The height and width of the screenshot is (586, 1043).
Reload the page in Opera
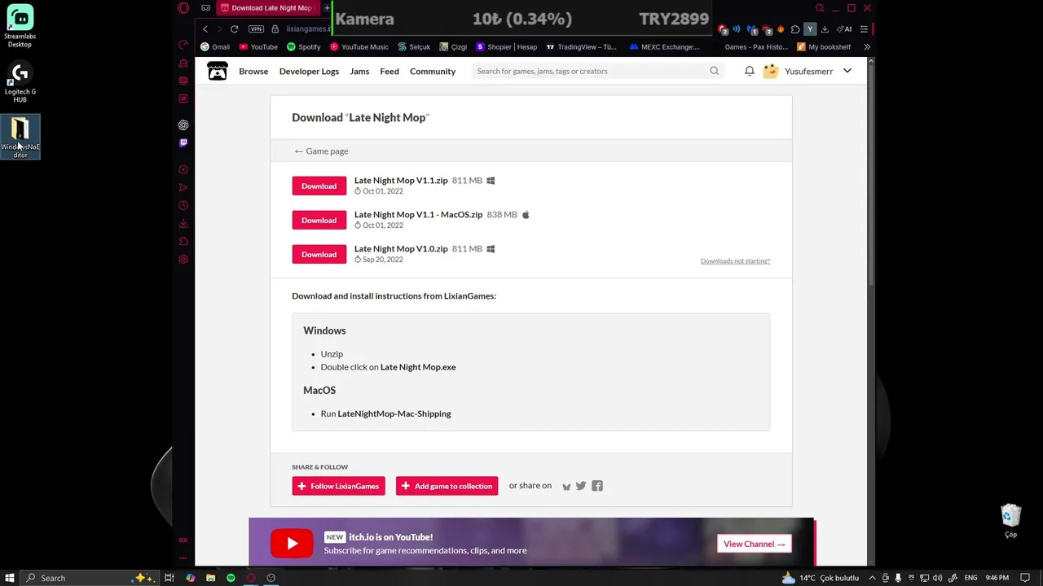click(234, 29)
